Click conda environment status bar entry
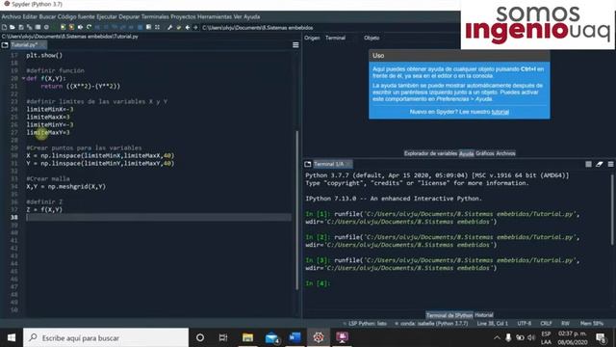This screenshot has width=616, height=347. (431, 324)
